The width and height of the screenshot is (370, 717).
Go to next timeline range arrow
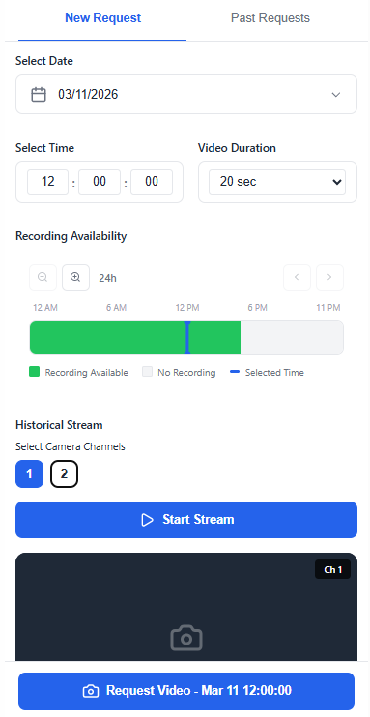(329, 277)
